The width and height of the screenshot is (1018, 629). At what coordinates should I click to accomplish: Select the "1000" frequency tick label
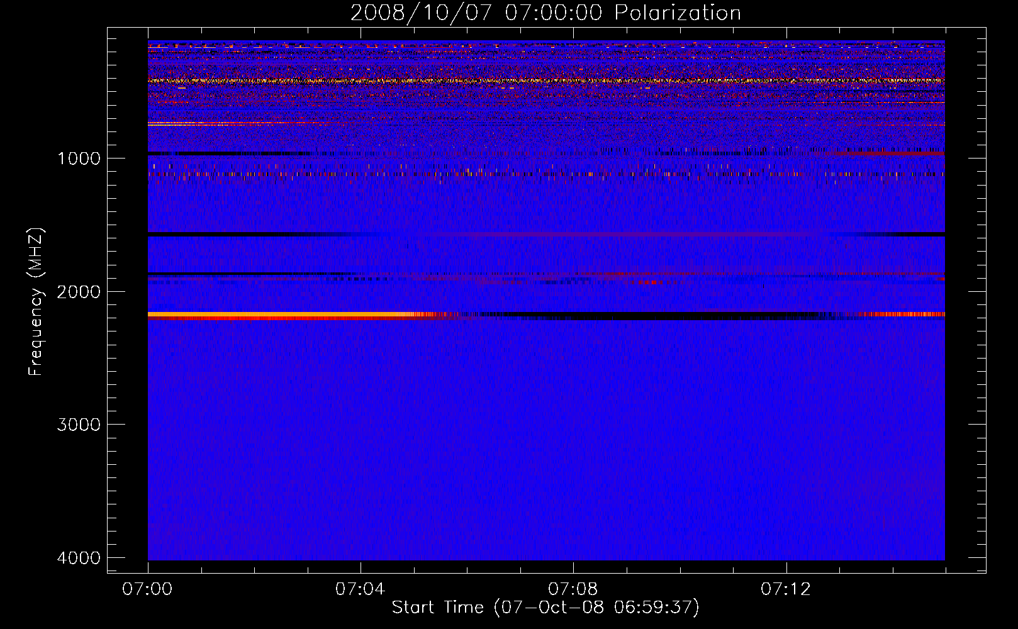pos(79,159)
